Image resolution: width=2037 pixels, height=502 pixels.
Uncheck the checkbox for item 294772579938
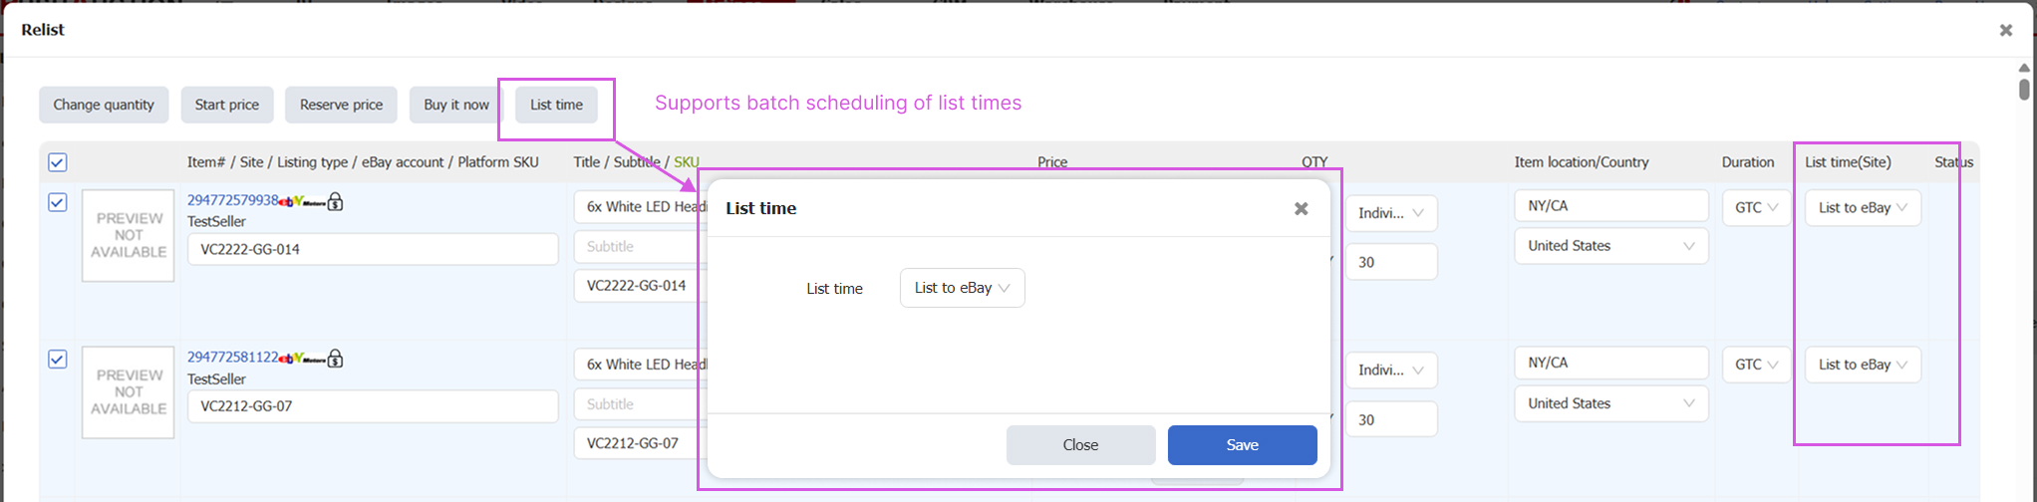(58, 202)
